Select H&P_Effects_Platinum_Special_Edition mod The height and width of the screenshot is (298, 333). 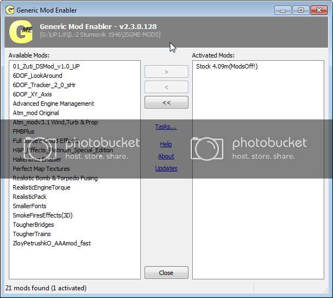pyautogui.click(x=62, y=150)
